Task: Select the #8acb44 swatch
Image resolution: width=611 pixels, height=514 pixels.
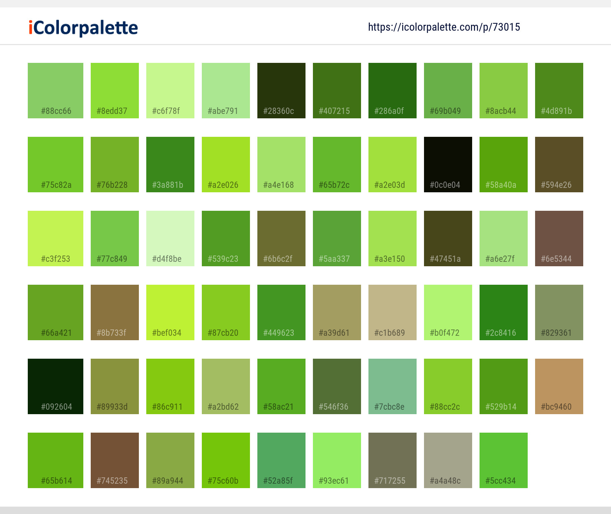Action: pos(504,91)
